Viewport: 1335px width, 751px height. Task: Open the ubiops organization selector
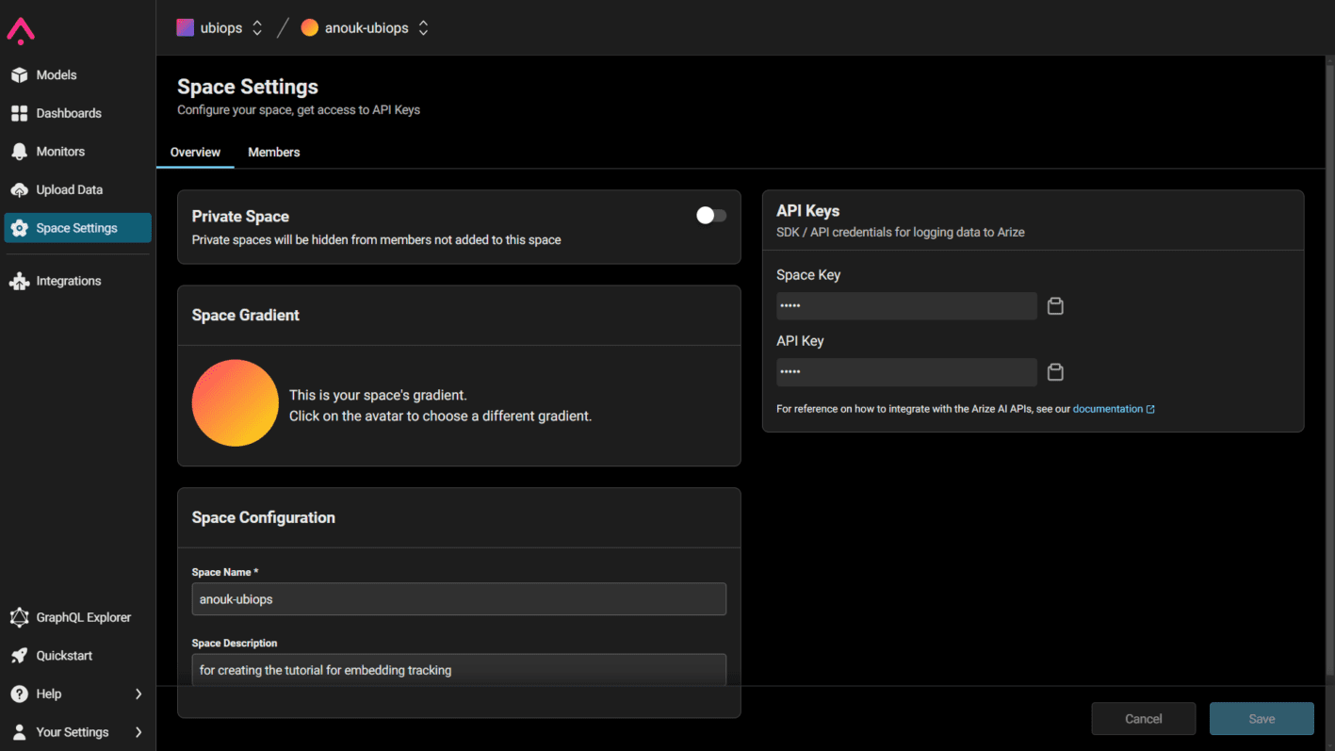pyautogui.click(x=219, y=27)
